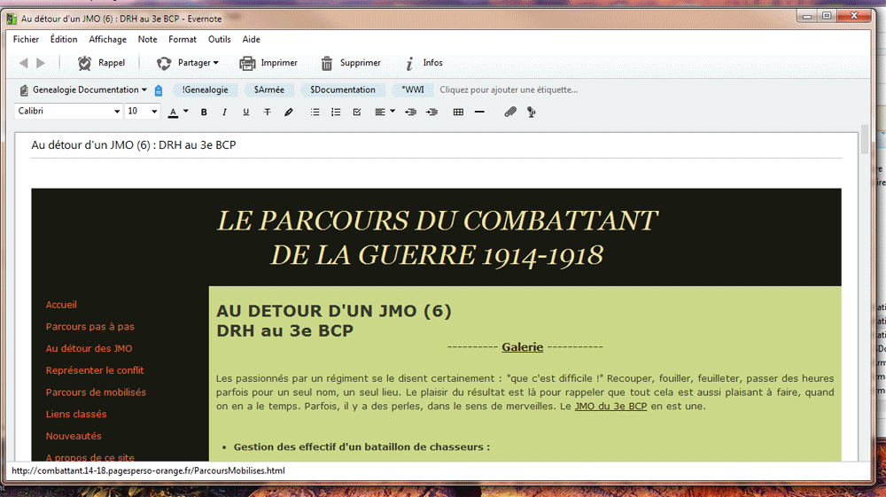
Task: Open the Calibri font family dropdown
Action: (68, 112)
